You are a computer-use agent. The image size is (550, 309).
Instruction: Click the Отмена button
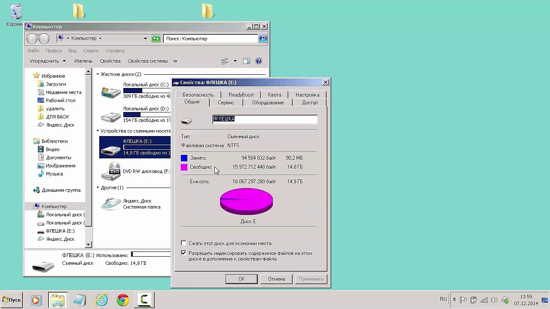click(276, 279)
